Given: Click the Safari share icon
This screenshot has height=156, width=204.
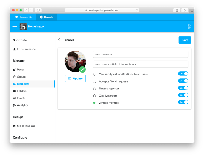Looking at the screenshot, I should (x=177, y=10).
